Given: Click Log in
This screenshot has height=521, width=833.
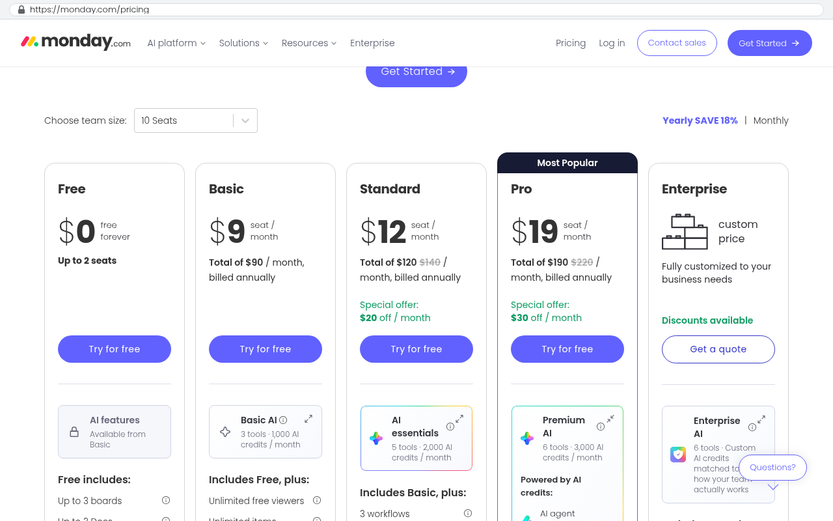Looking at the screenshot, I should pyautogui.click(x=612, y=43).
